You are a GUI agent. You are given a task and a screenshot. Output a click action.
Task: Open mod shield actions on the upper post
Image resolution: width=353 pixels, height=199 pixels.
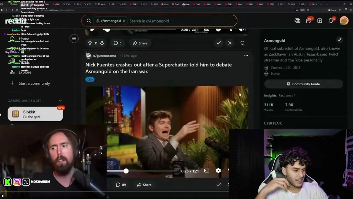point(242,43)
